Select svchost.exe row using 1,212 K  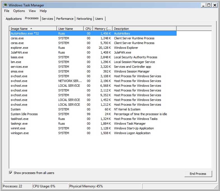pyautogui.click(x=93, y=105)
